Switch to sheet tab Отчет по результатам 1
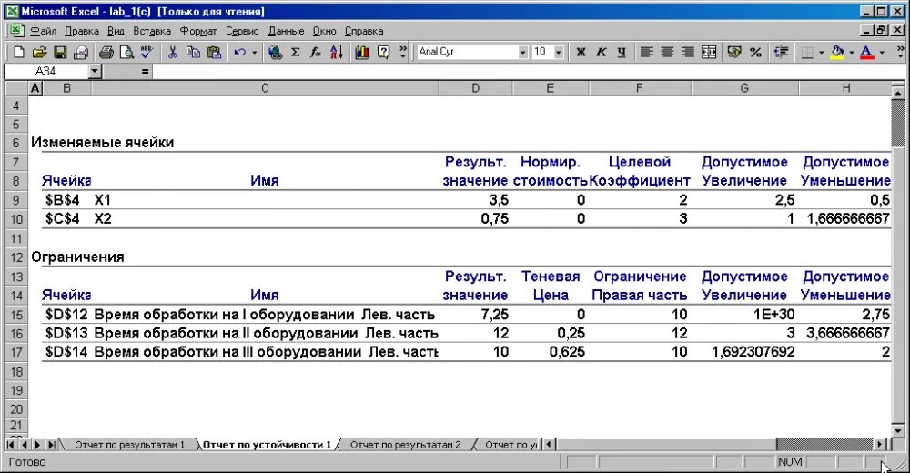This screenshot has width=910, height=473. click(129, 445)
